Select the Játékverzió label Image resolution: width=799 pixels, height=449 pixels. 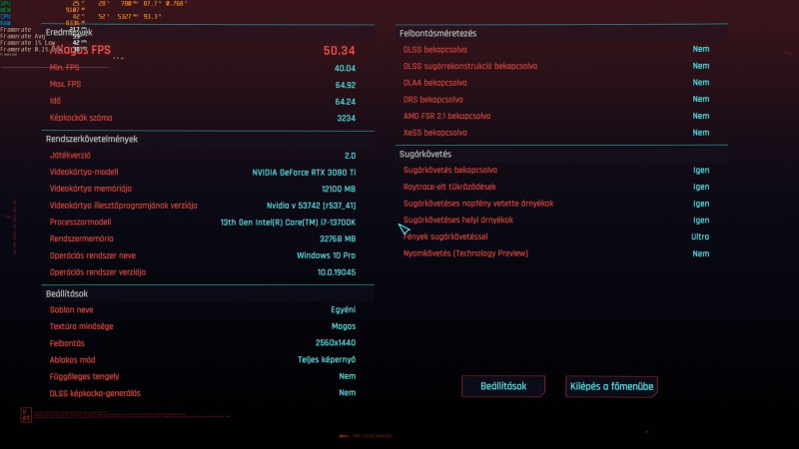(70, 156)
